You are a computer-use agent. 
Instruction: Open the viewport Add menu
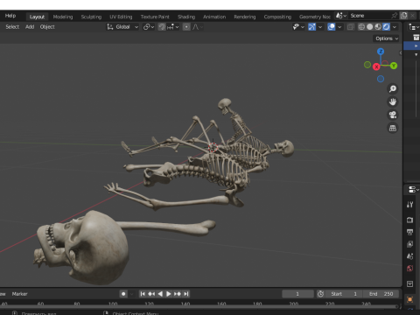(x=30, y=27)
